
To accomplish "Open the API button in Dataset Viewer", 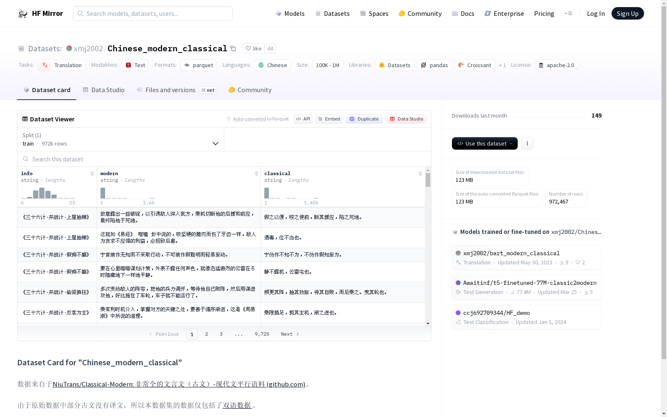I will coord(303,119).
